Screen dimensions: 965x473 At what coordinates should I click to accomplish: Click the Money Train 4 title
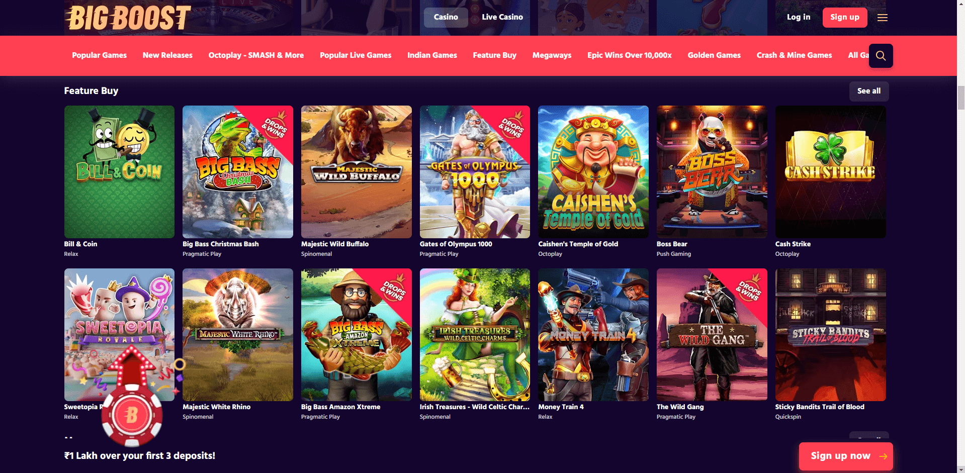[561, 407]
